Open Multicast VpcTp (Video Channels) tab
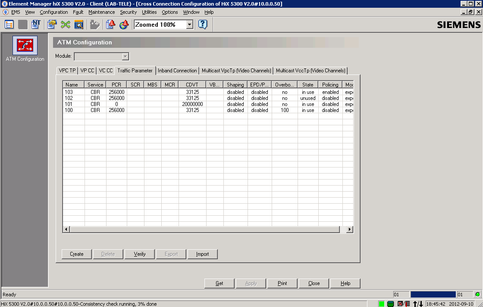 click(x=236, y=71)
